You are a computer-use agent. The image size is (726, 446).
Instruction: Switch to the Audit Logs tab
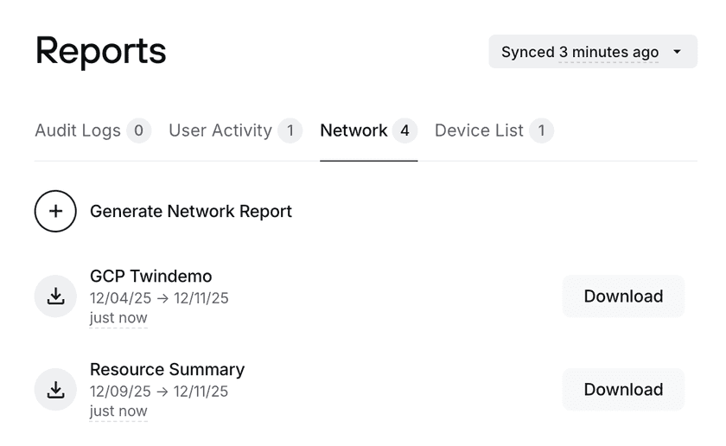point(78,131)
